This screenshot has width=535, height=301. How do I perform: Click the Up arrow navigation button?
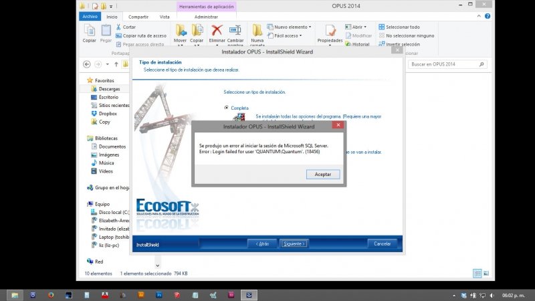(x=116, y=65)
